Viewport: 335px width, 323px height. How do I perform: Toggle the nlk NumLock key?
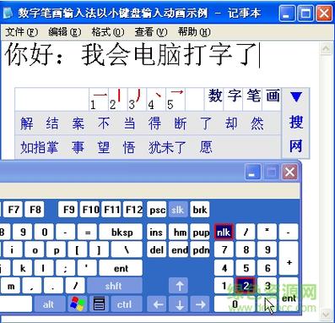tap(224, 233)
